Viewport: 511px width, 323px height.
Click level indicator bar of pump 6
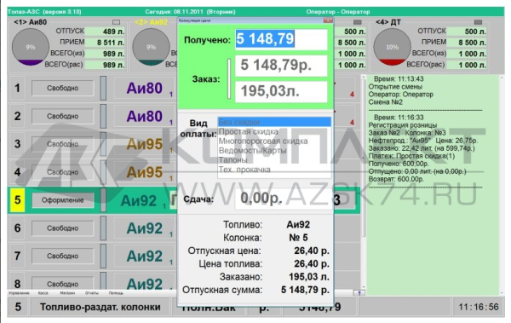[x=103, y=228]
